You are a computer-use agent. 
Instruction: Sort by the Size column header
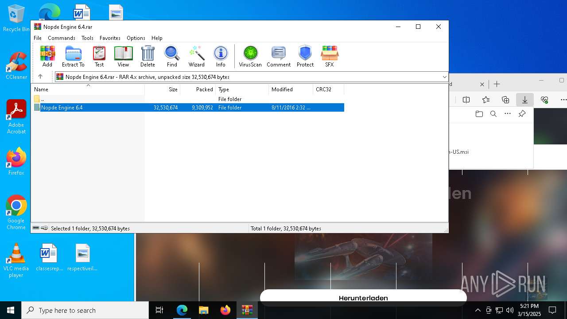click(x=163, y=89)
